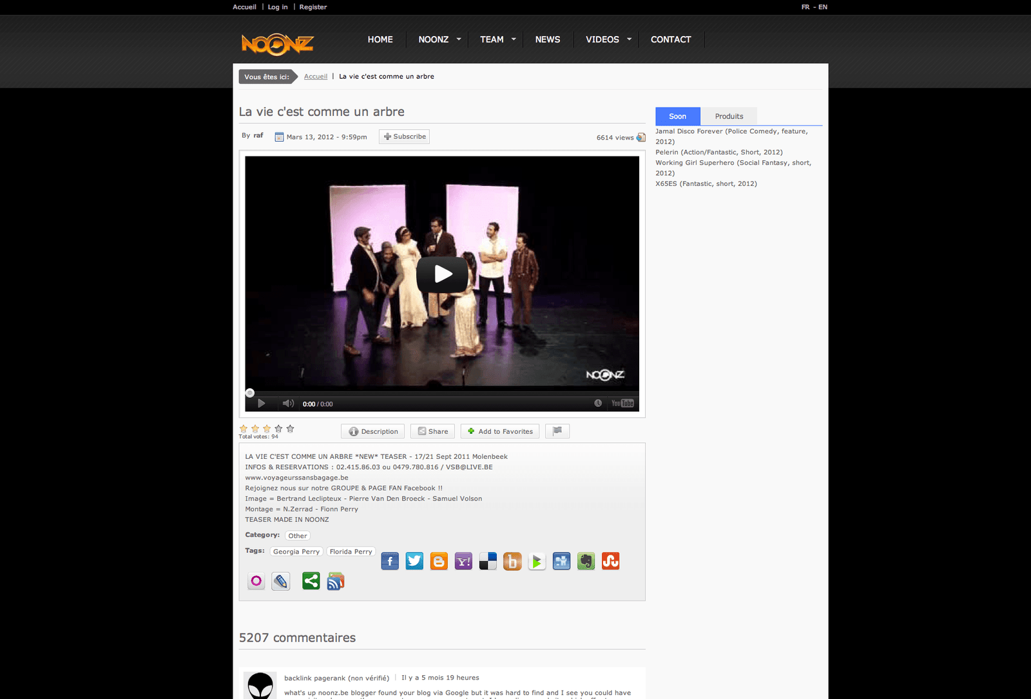
Task: Open the TEAM dropdown arrow
Action: tap(514, 39)
